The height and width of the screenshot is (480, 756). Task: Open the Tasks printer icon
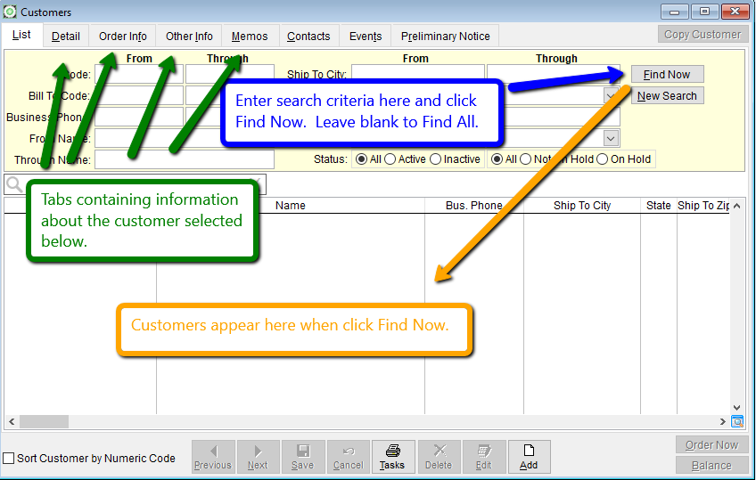point(392,452)
